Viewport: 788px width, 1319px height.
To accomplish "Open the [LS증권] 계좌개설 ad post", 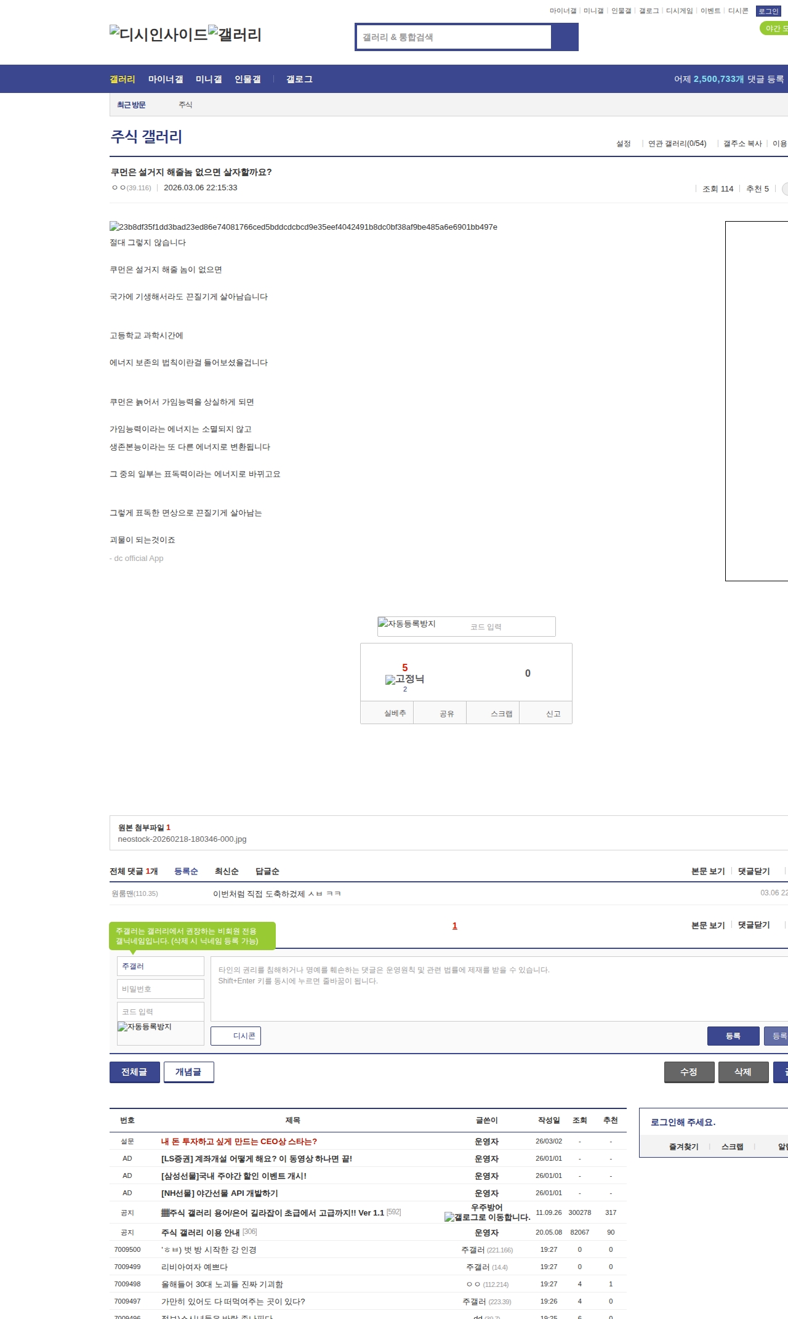I will click(257, 1159).
